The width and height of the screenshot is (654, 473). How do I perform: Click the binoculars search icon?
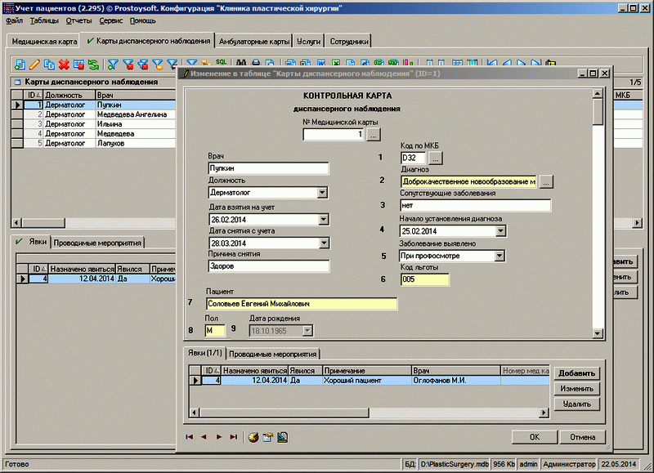pyautogui.click(x=240, y=64)
